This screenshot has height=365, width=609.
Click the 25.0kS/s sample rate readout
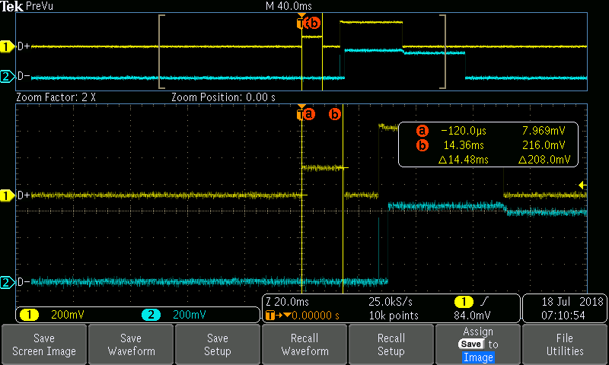[391, 301]
